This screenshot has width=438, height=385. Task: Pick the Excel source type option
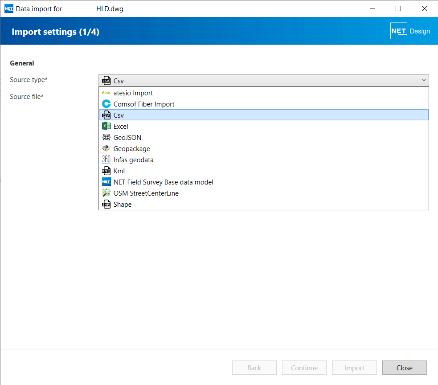coord(121,126)
